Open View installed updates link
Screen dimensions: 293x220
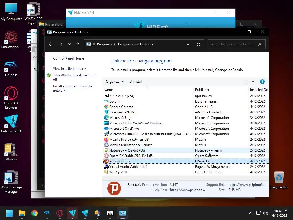[70, 69]
